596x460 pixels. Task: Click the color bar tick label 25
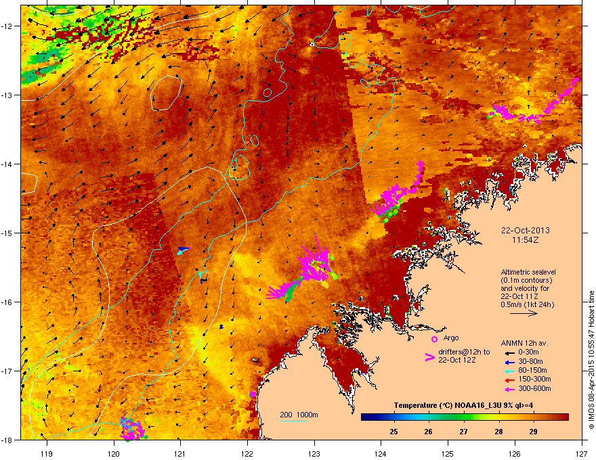(393, 432)
